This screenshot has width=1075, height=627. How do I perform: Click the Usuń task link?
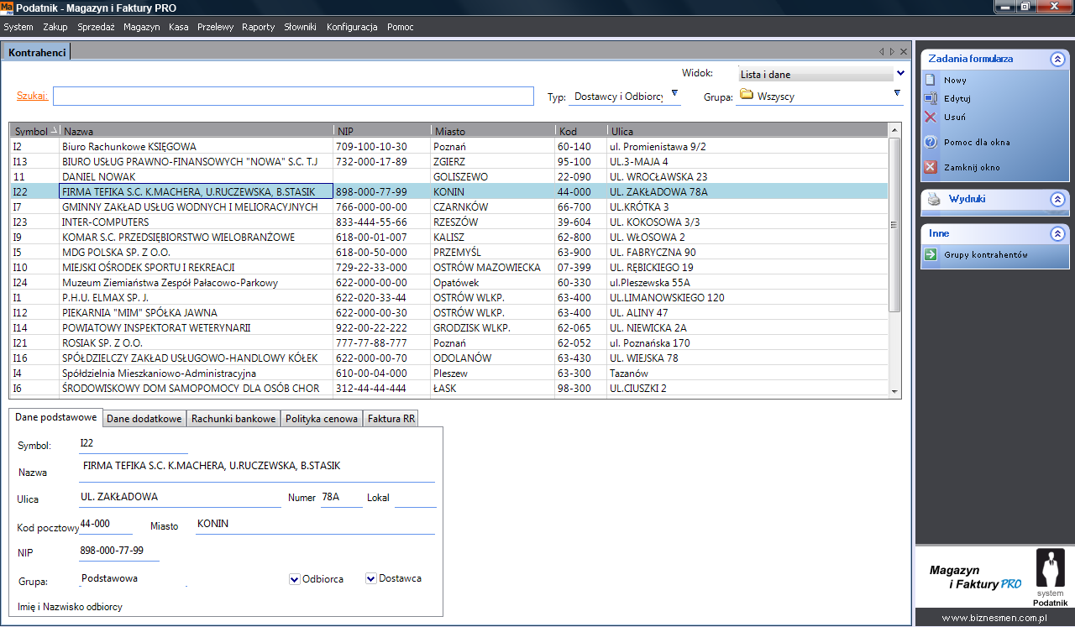click(955, 118)
